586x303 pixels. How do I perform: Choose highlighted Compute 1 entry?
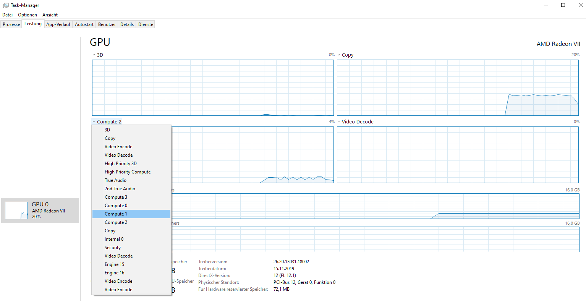pyautogui.click(x=131, y=214)
